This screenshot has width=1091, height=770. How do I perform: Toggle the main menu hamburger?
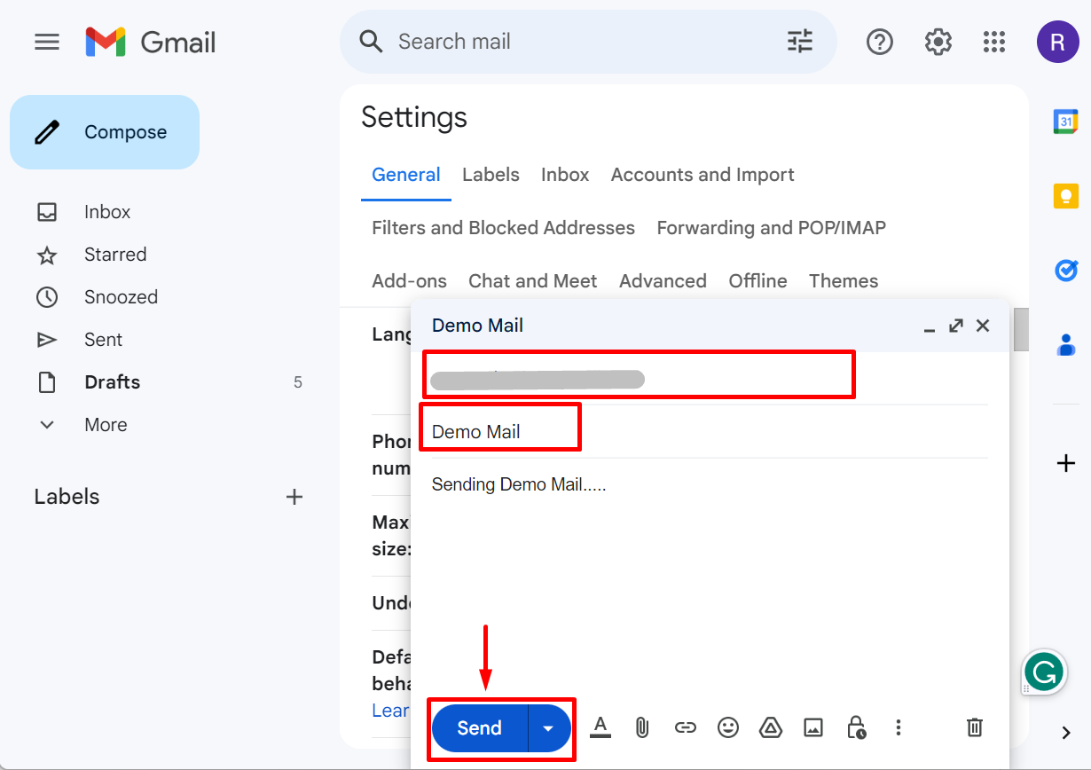click(47, 42)
